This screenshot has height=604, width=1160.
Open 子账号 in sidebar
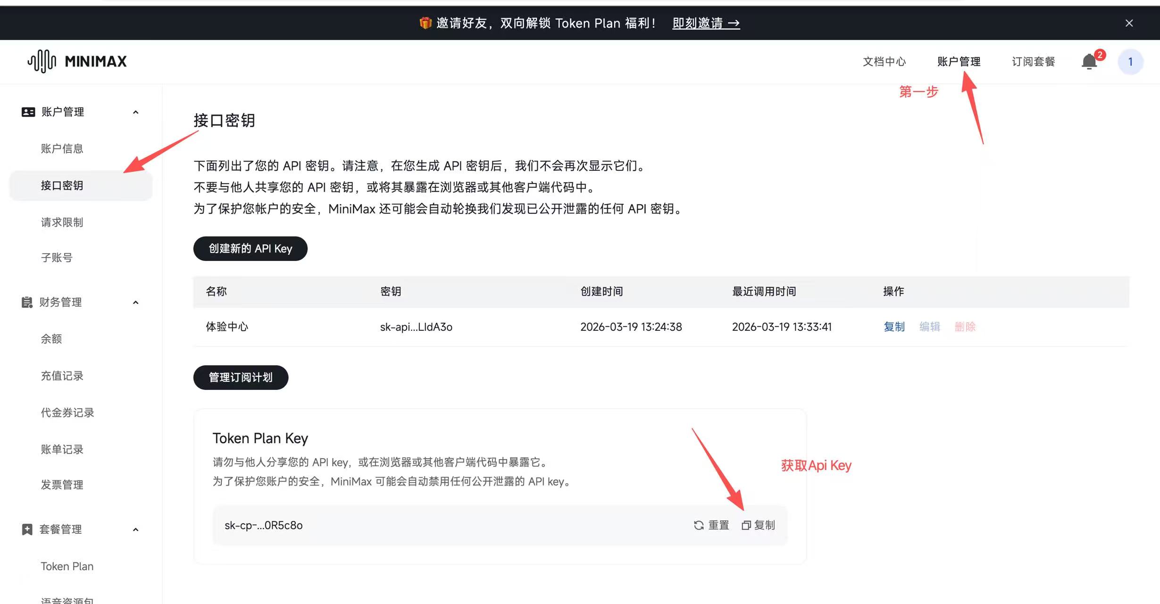pos(57,258)
